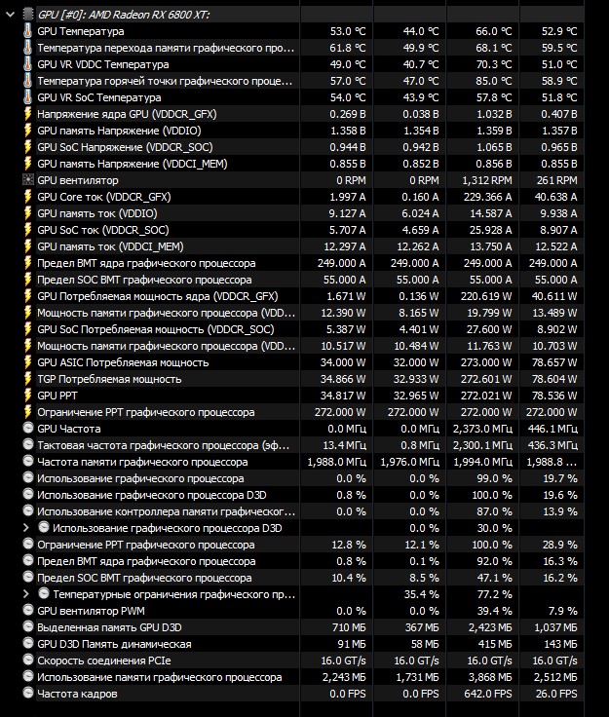609x717 pixels.
Task: Click the 78.657 W average ASIC power
Action: click(x=554, y=362)
